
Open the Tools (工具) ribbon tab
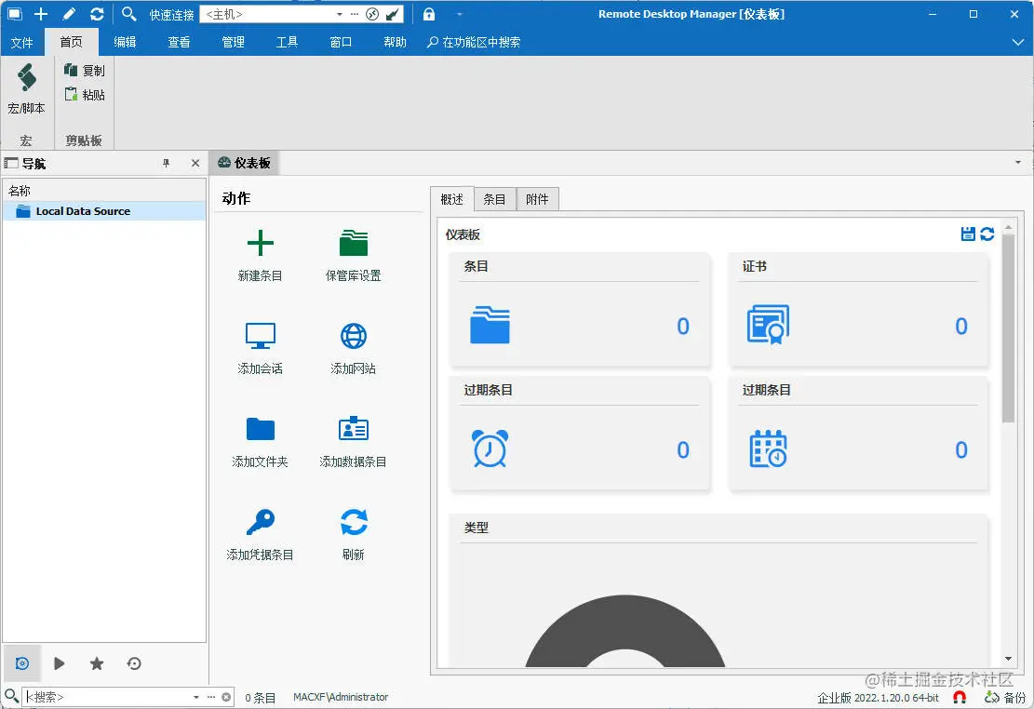[x=287, y=42]
